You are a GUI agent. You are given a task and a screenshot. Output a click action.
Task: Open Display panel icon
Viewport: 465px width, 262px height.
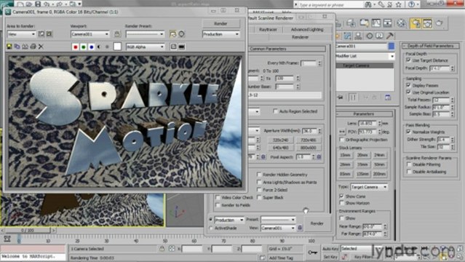tap(380, 36)
